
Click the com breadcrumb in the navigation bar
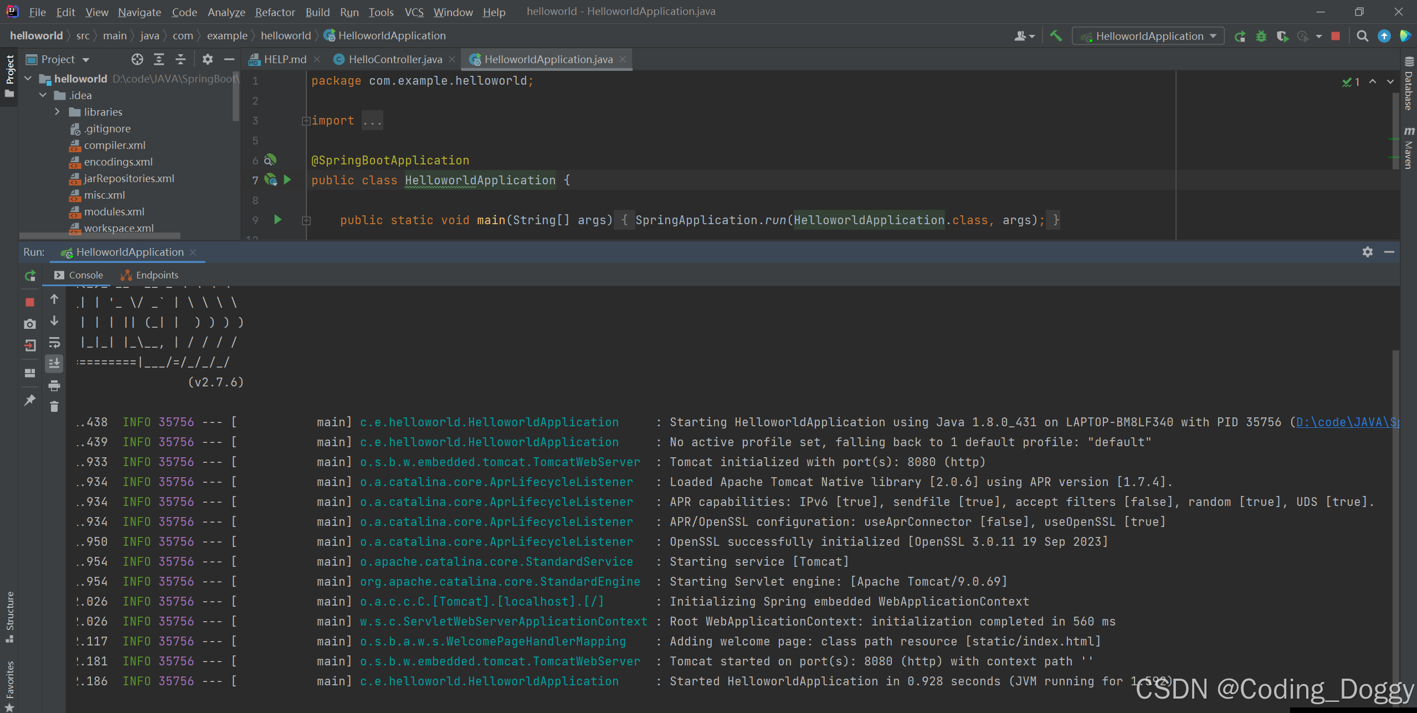(183, 35)
